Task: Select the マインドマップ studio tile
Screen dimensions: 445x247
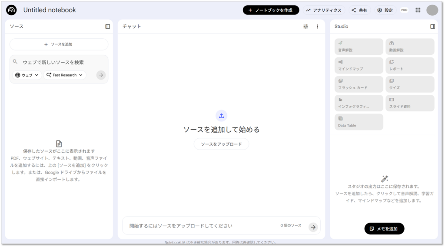Action: [x=359, y=65]
